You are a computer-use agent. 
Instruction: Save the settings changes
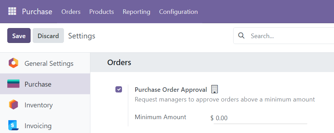[19, 36]
